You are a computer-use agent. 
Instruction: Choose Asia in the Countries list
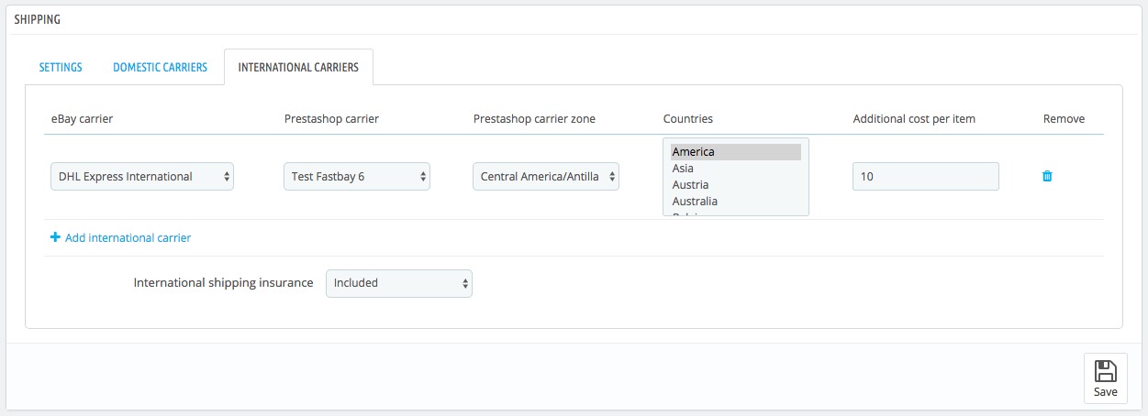[x=735, y=169]
